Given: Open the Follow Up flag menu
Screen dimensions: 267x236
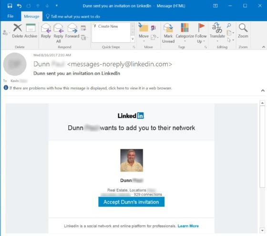Looking at the screenshot, I should tap(201, 33).
